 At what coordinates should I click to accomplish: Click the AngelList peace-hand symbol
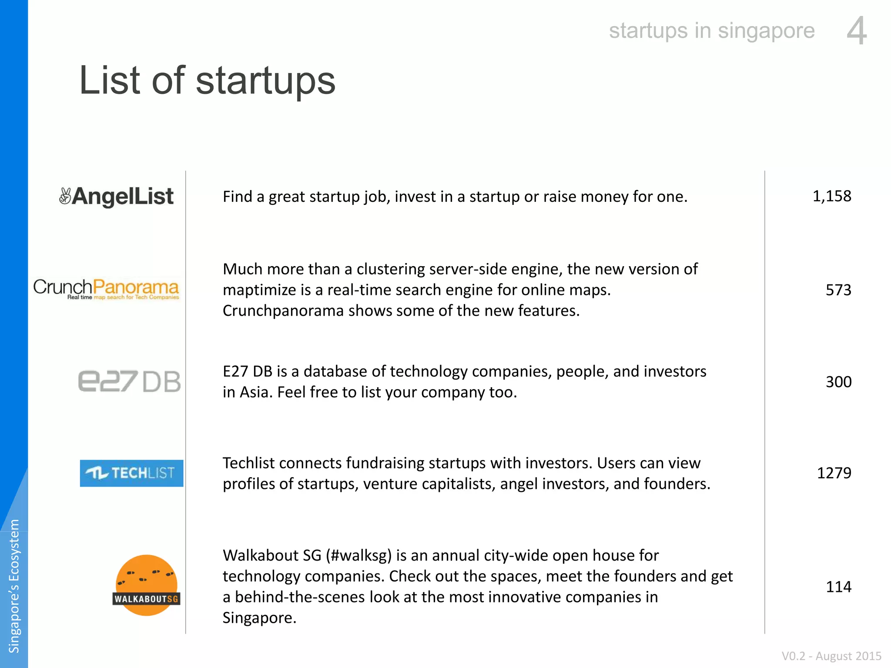[65, 196]
